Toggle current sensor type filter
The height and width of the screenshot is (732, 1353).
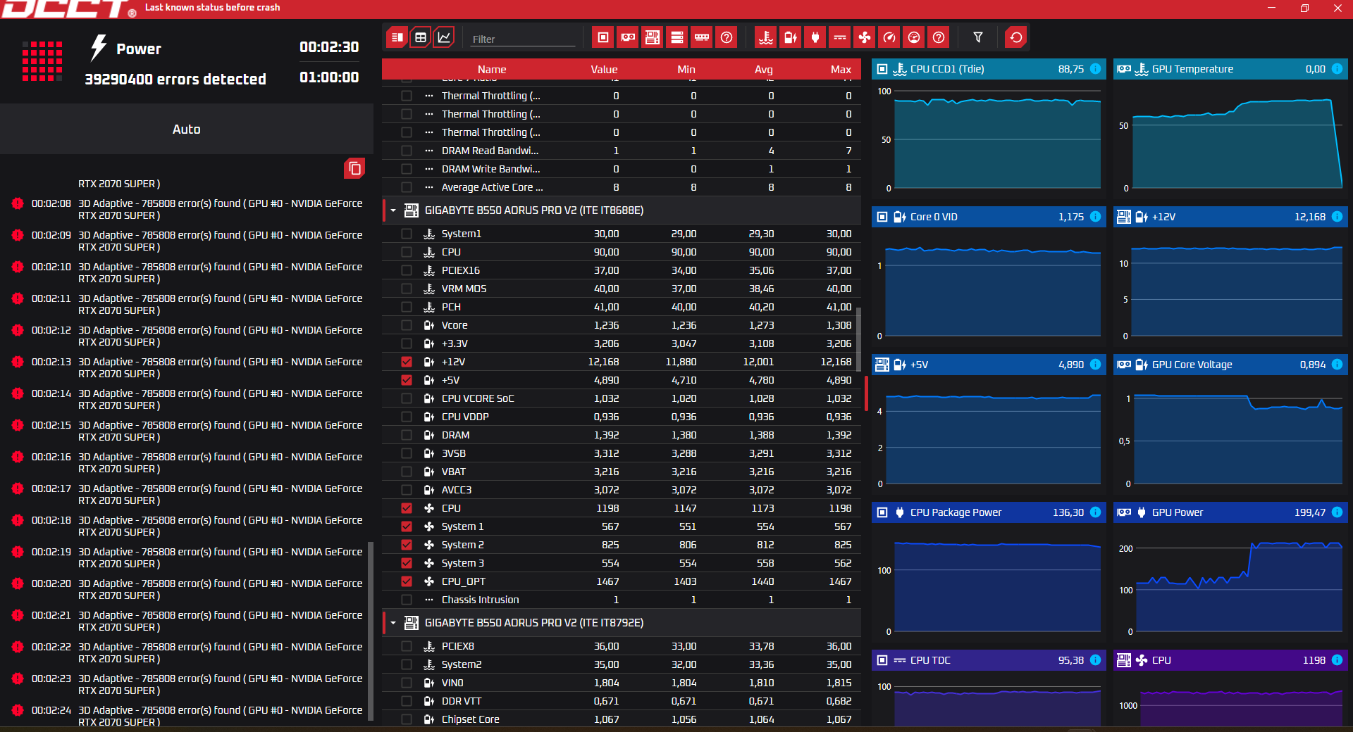point(840,37)
